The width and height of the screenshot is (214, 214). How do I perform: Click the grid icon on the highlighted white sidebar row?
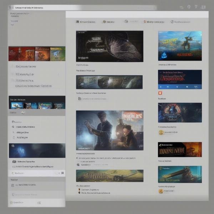tap(62, 173)
